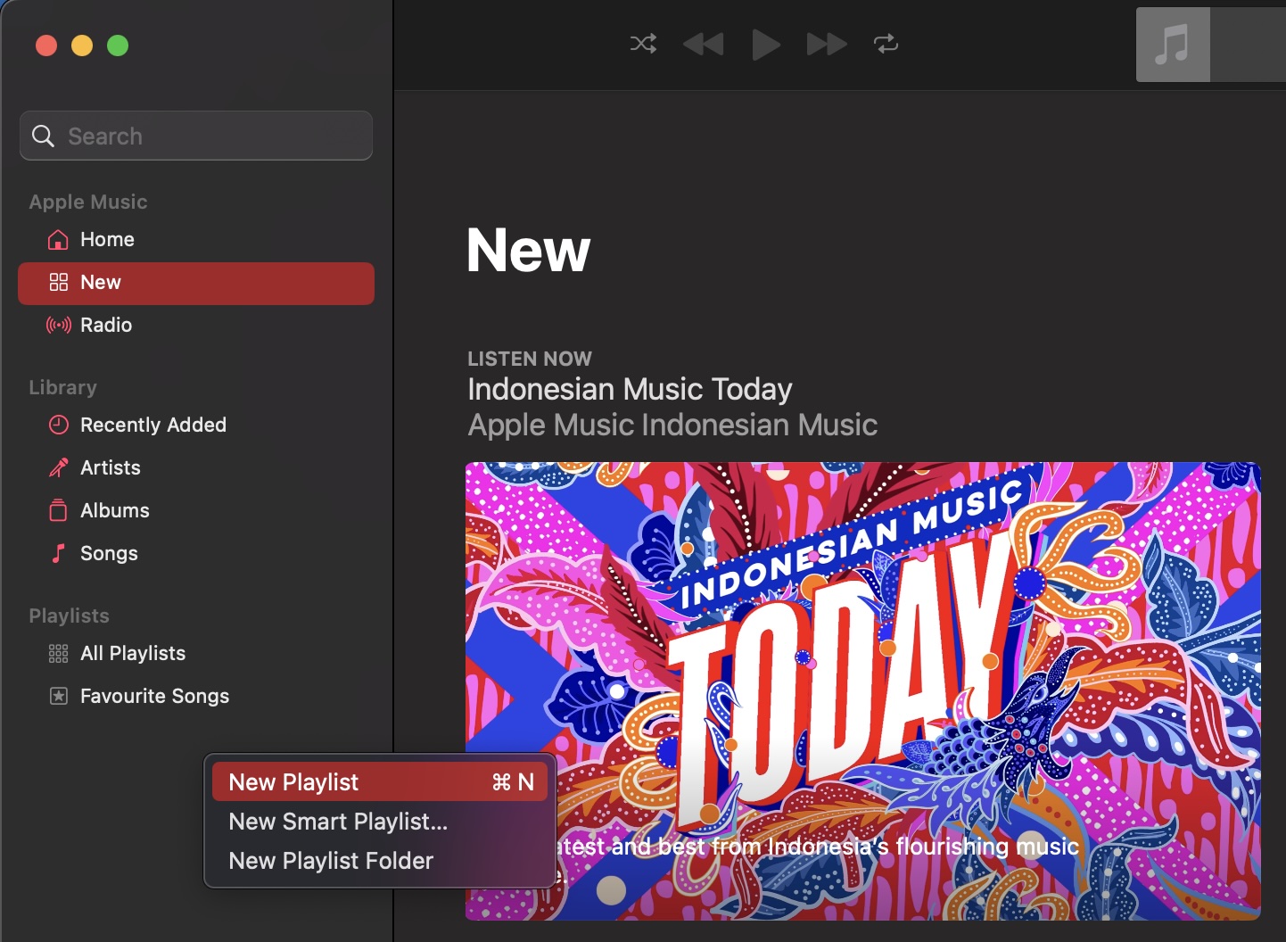The image size is (1286, 942).
Task: Toggle shuffle playback
Action: pos(643,44)
